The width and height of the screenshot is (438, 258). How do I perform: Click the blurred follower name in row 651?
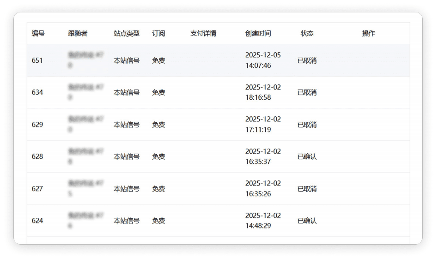coord(85,60)
